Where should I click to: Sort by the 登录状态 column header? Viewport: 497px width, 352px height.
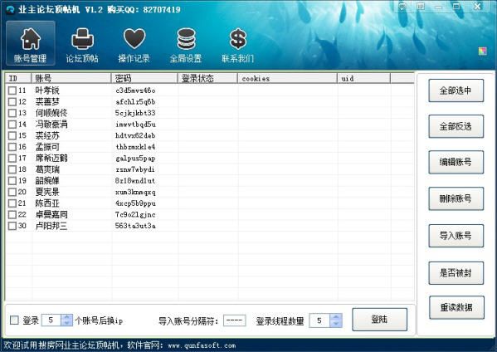click(x=207, y=78)
